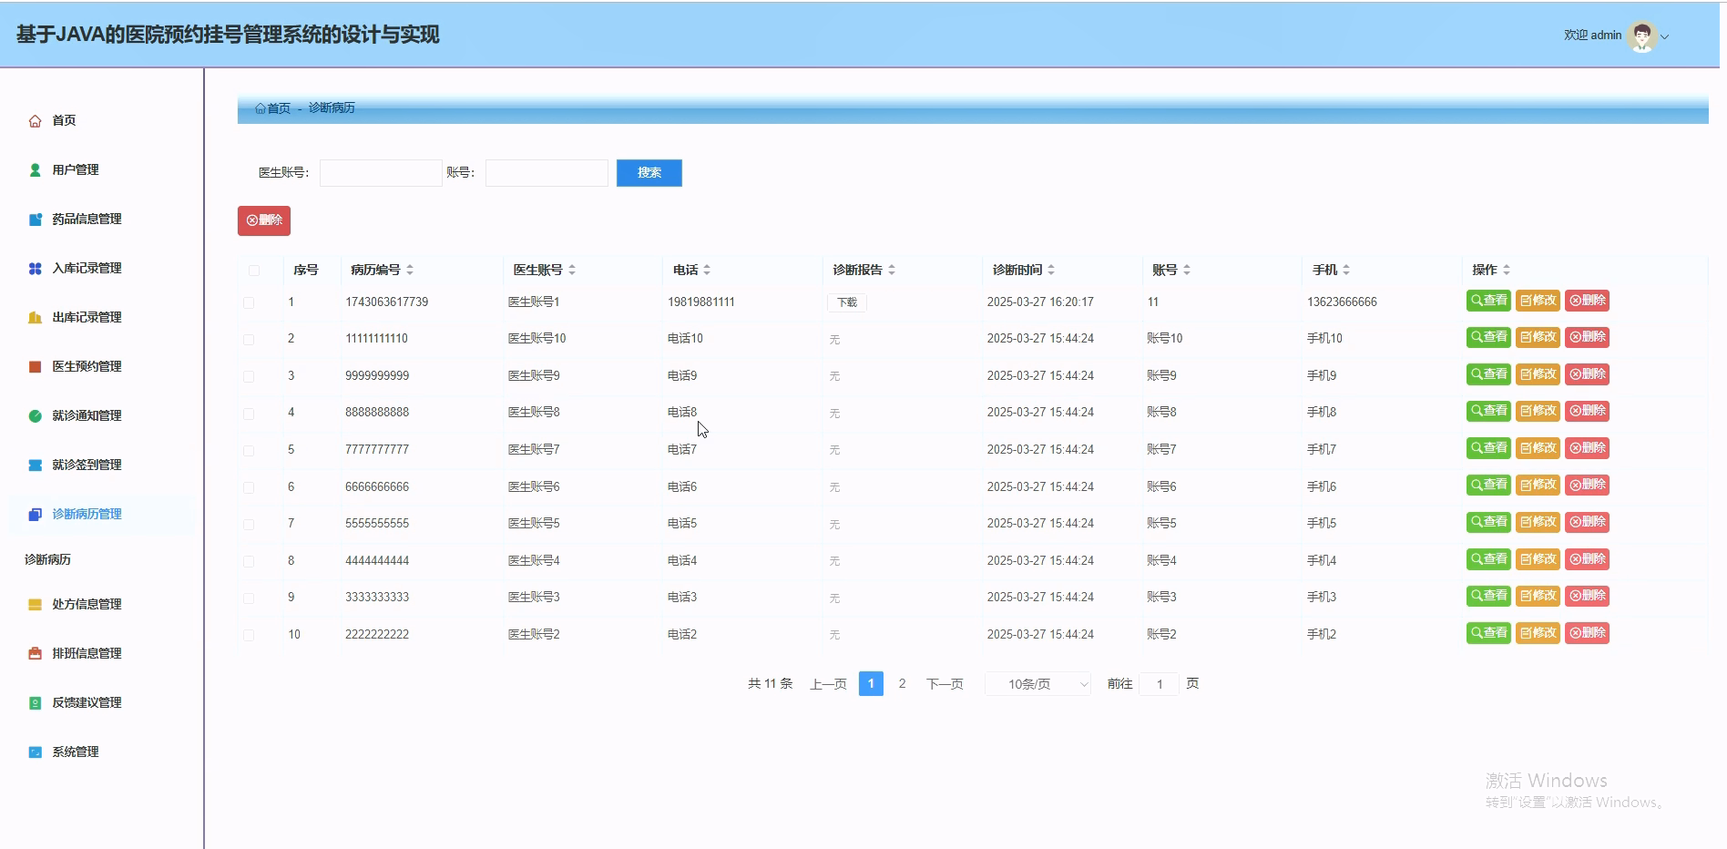Screen dimensions: 1727x849
Task: Click the icon beside 入库记录管理
Action: [35, 268]
